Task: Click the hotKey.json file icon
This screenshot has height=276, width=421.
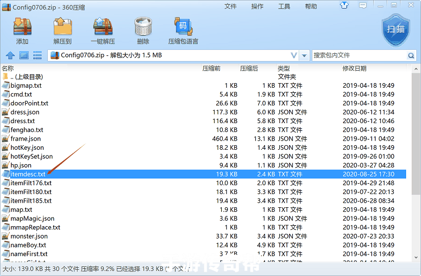Action: click(x=5, y=148)
